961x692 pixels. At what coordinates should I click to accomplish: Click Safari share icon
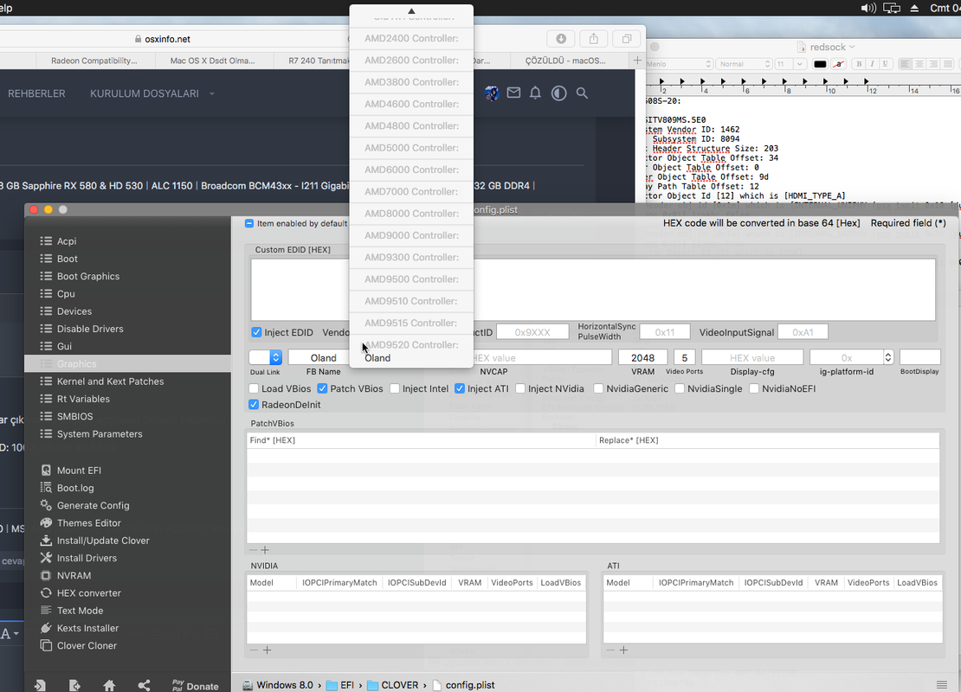click(593, 39)
